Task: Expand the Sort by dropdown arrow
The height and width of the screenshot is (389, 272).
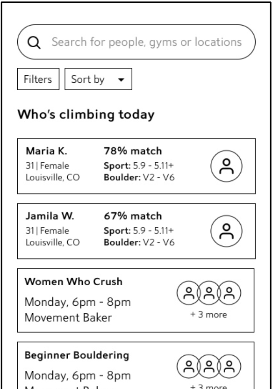Action: 121,80
